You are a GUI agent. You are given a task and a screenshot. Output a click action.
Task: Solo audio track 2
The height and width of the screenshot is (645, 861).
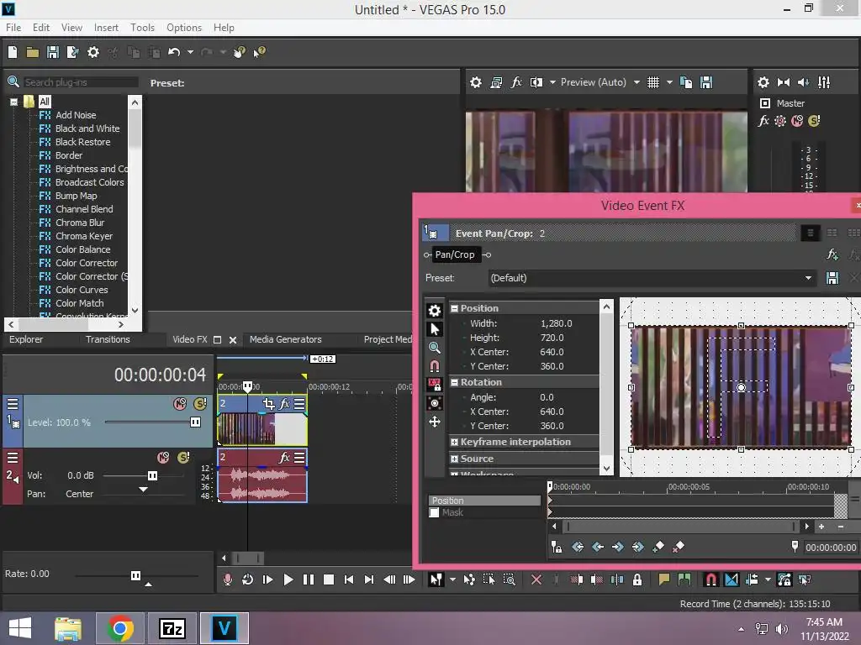[183, 458]
